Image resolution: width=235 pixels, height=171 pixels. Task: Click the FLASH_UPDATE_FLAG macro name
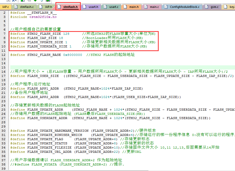[45, 139]
